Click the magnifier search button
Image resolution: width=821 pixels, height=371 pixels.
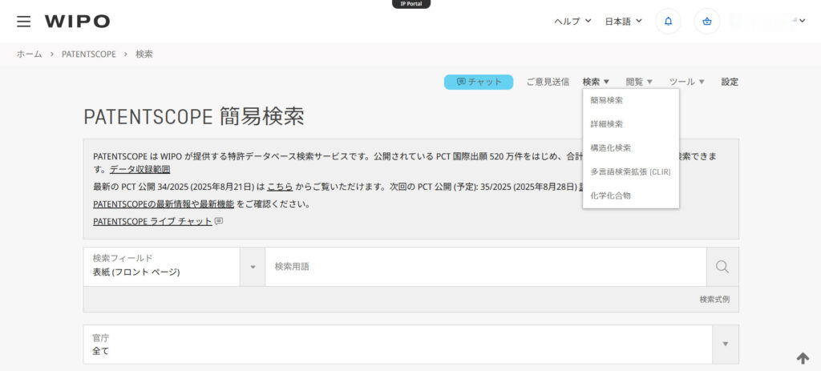pos(722,267)
